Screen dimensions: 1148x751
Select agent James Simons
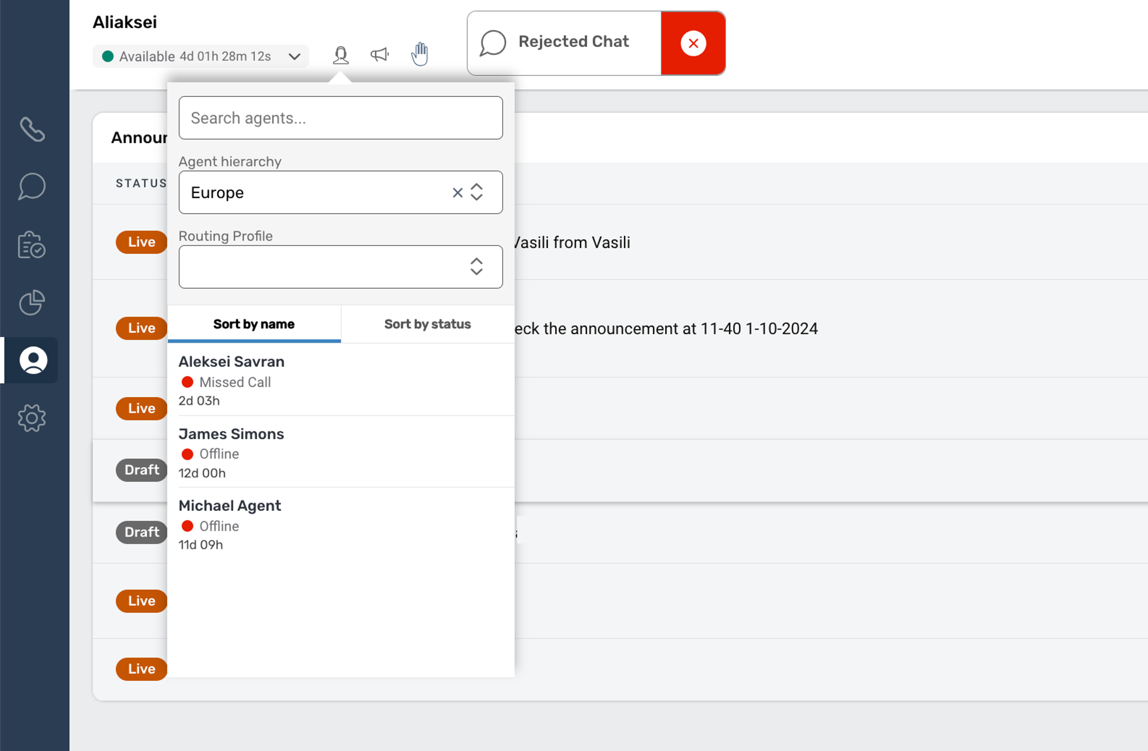tap(232, 434)
